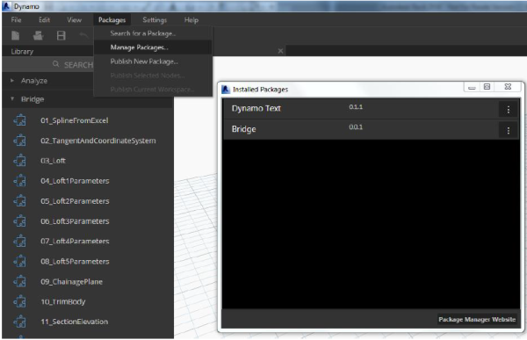
Task: Choose Manage Packages menu entry
Action: [153, 47]
